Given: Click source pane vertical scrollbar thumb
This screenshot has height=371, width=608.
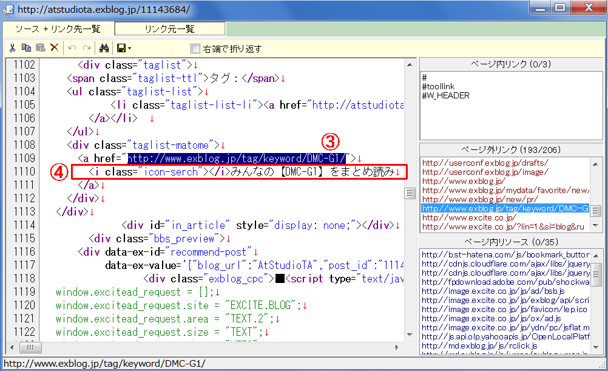Looking at the screenshot, I should point(410,193).
